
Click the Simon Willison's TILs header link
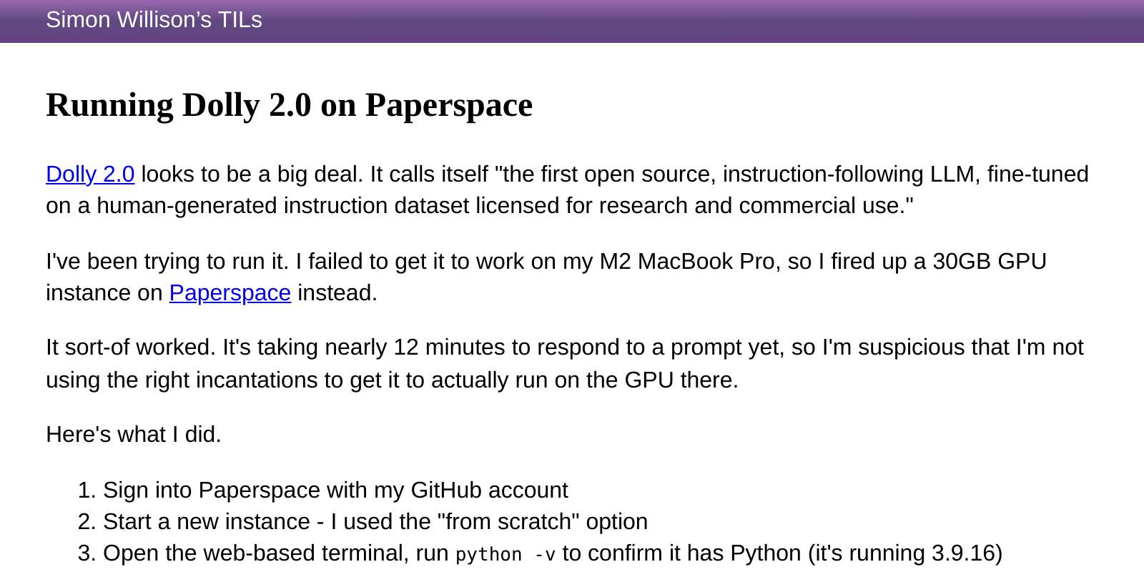coord(154,20)
